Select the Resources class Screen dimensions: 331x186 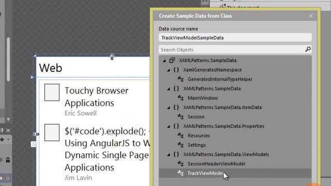click(199, 135)
